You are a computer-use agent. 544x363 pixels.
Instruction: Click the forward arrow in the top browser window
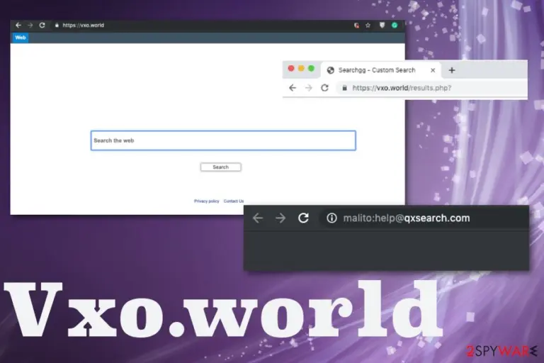pyautogui.click(x=30, y=26)
